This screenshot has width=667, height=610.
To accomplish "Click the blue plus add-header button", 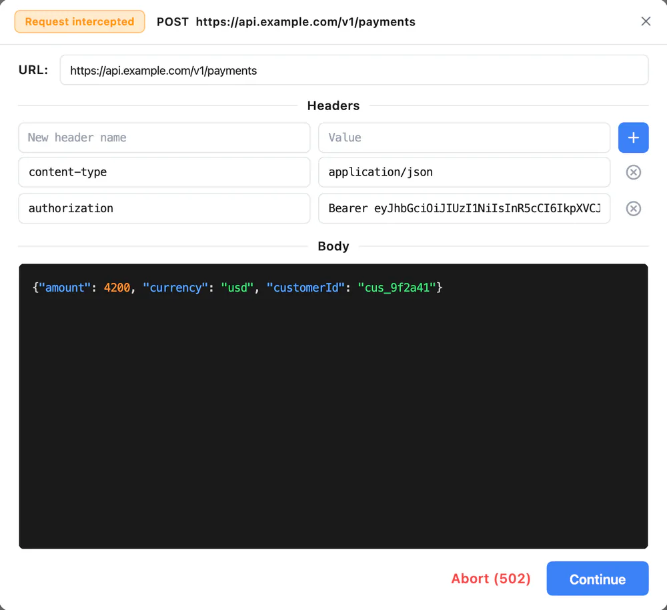I will pos(633,137).
